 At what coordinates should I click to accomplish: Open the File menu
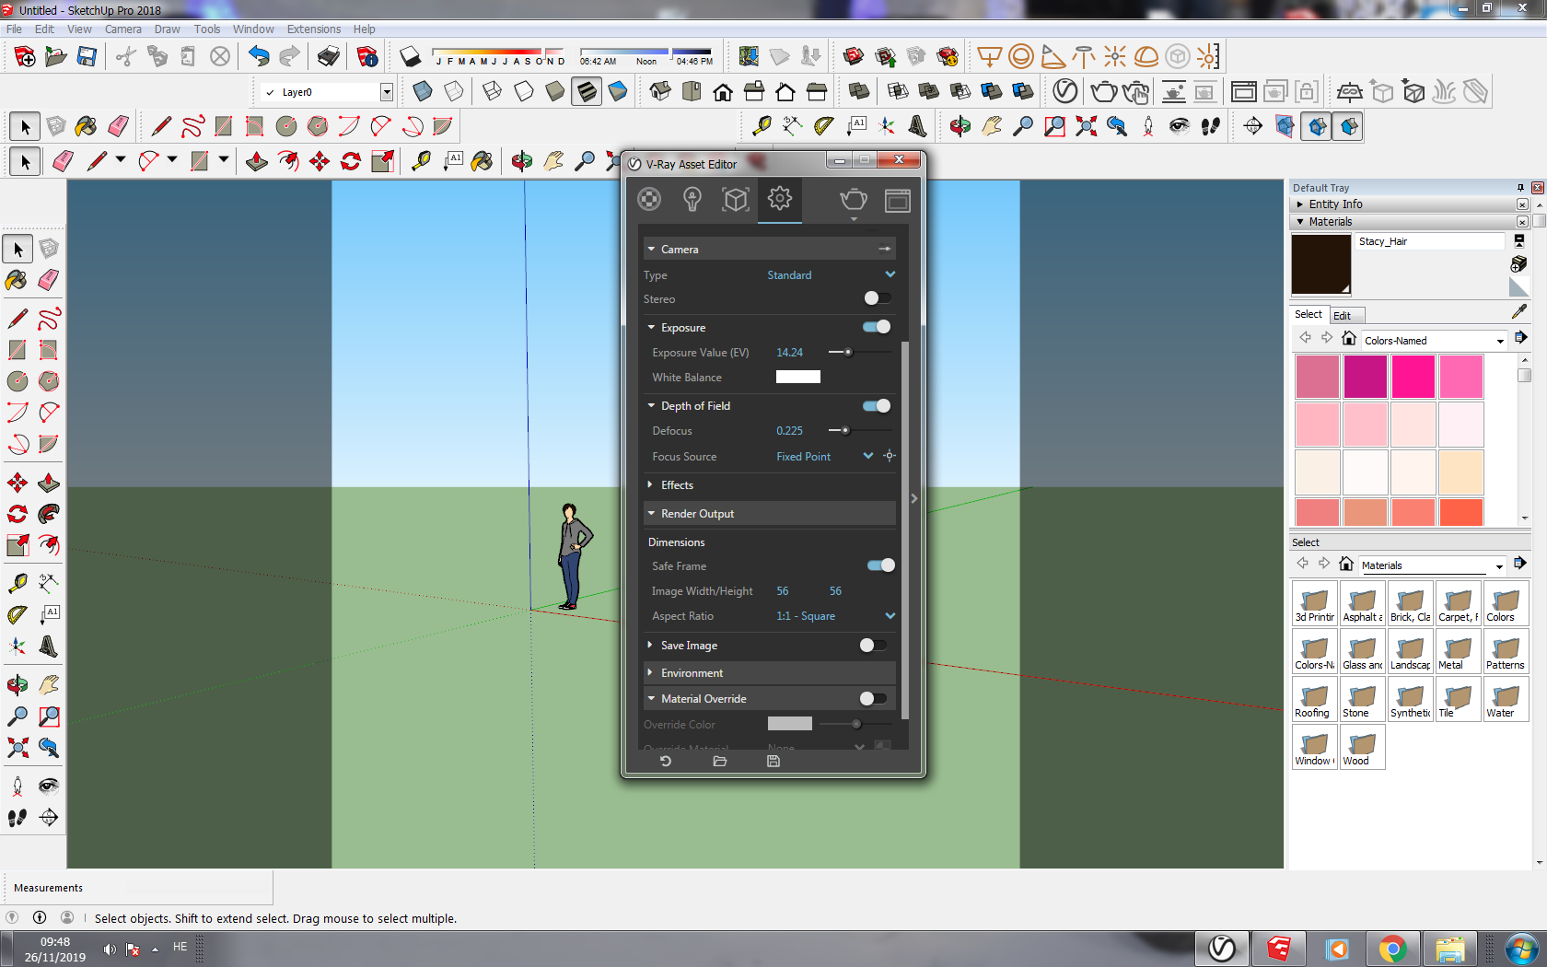[14, 29]
